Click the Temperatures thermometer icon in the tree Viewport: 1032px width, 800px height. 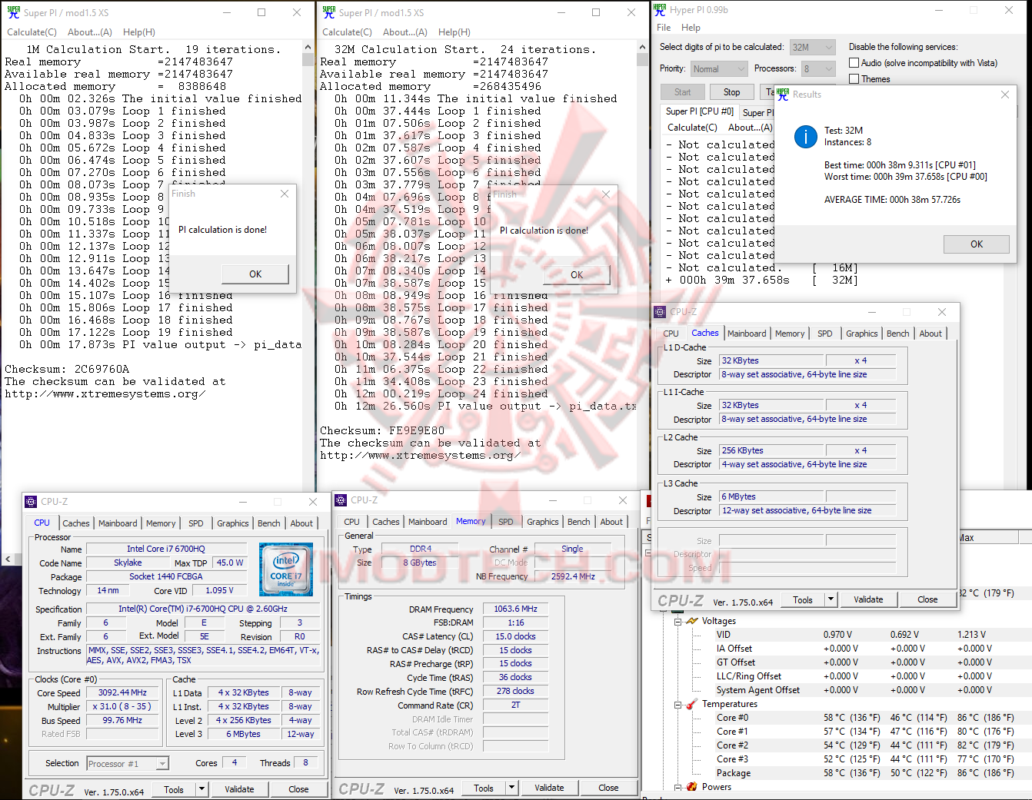click(x=692, y=704)
